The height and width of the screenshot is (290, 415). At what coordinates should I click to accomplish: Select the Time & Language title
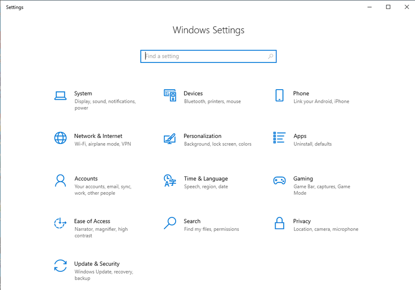pos(206,179)
